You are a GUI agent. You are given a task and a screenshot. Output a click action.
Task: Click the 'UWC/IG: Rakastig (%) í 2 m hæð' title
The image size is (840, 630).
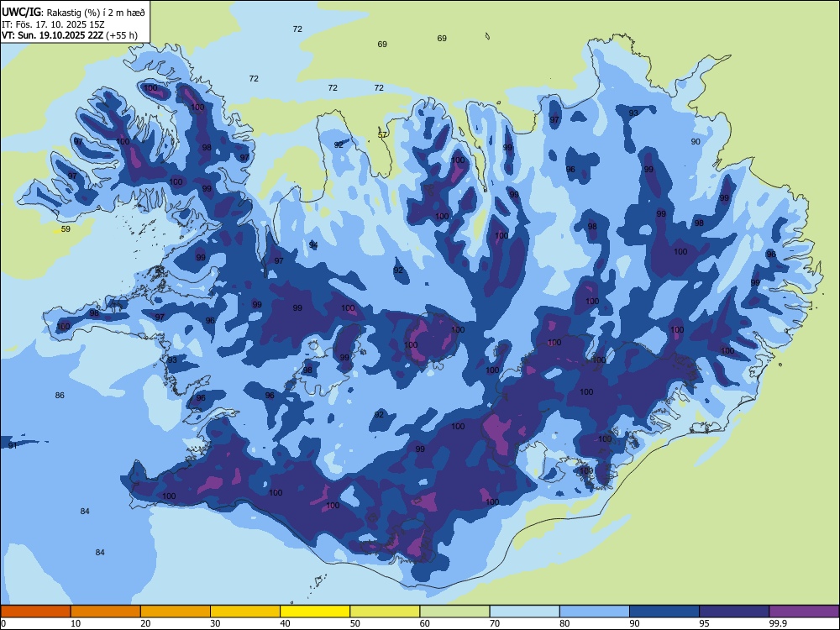pyautogui.click(x=73, y=11)
